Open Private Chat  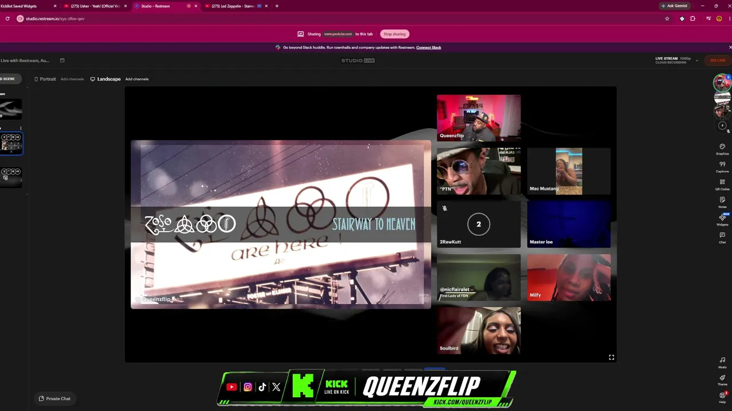pyautogui.click(x=55, y=398)
